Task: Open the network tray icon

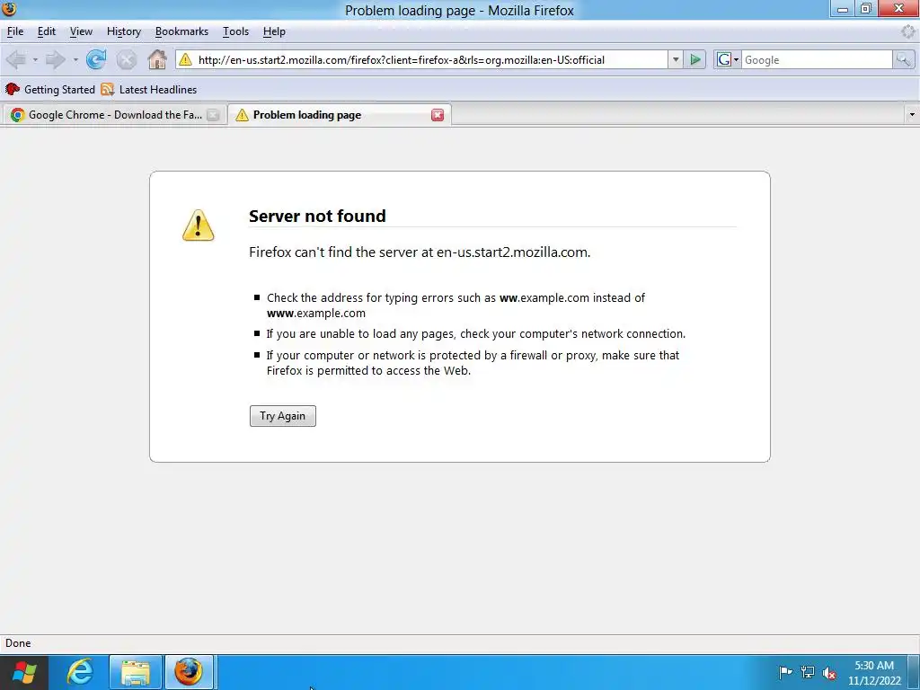Action: (x=808, y=672)
